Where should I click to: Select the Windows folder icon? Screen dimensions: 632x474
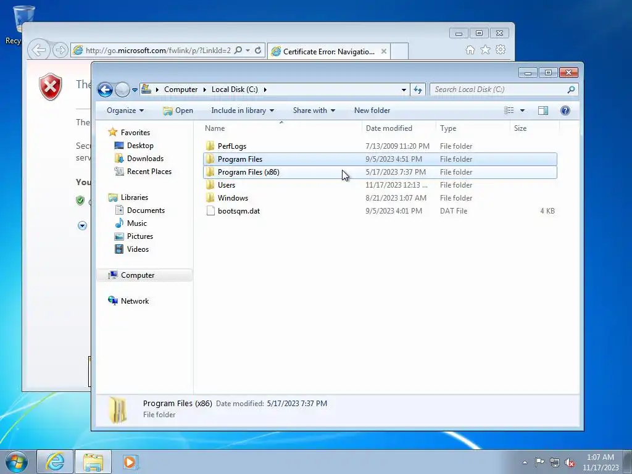point(210,197)
